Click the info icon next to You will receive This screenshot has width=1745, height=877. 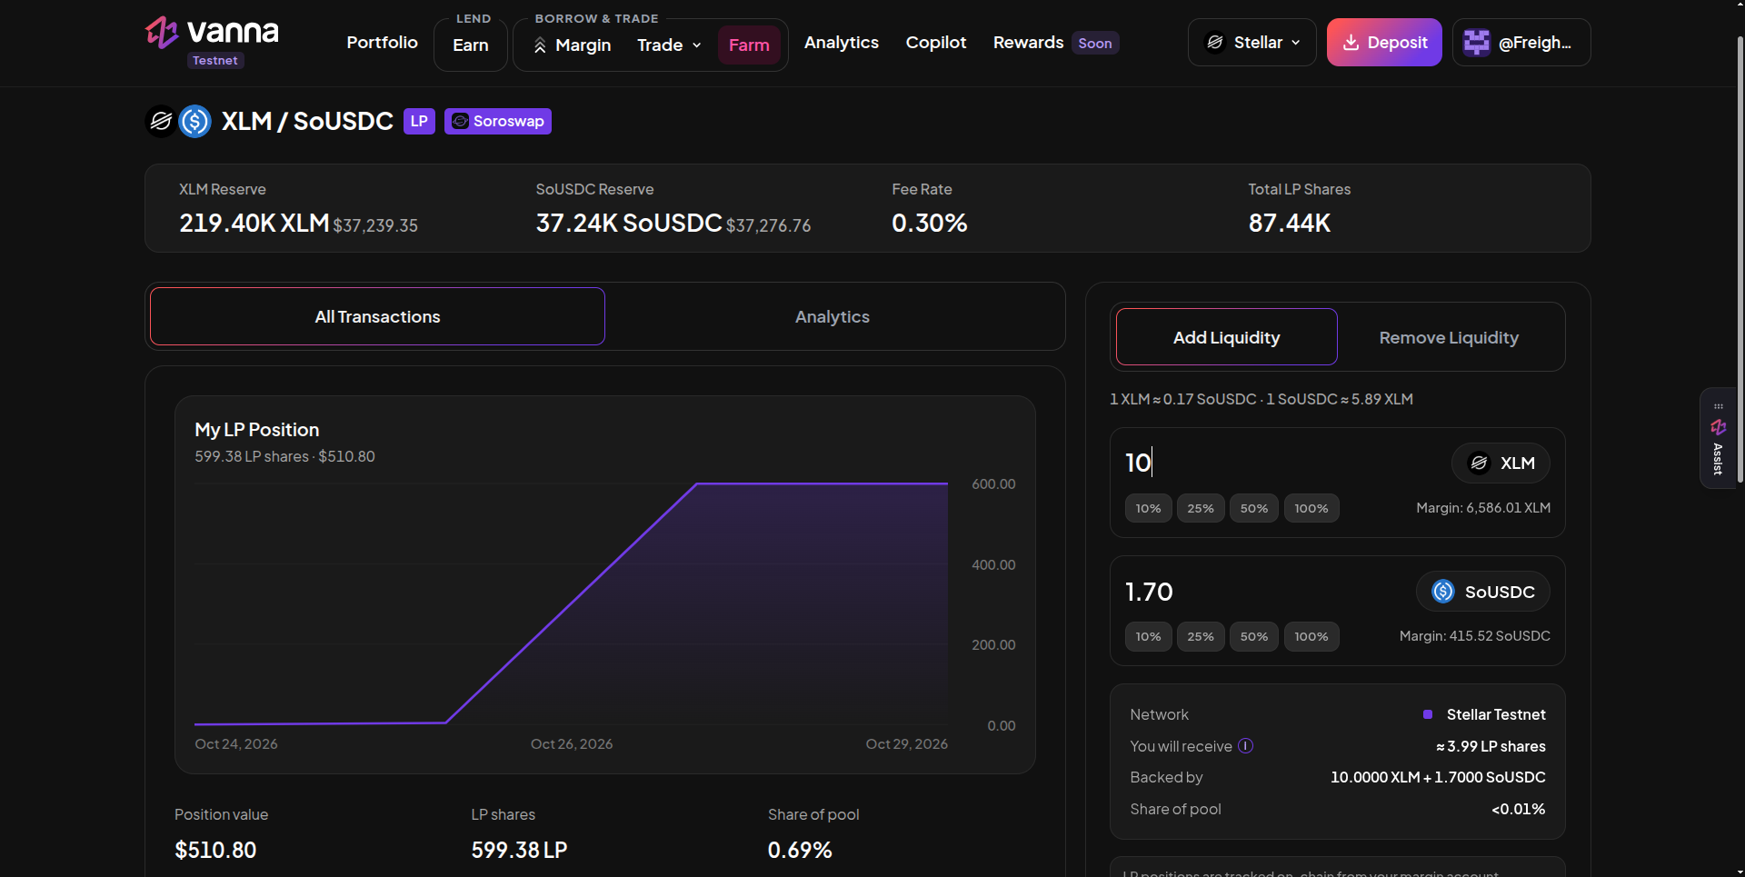1245,746
